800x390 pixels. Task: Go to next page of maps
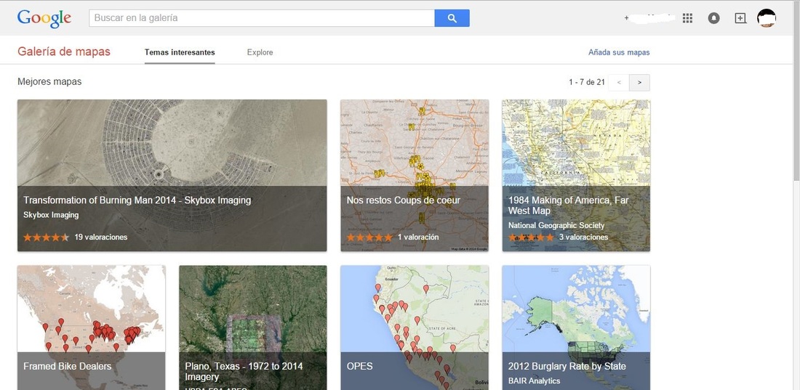coord(640,82)
